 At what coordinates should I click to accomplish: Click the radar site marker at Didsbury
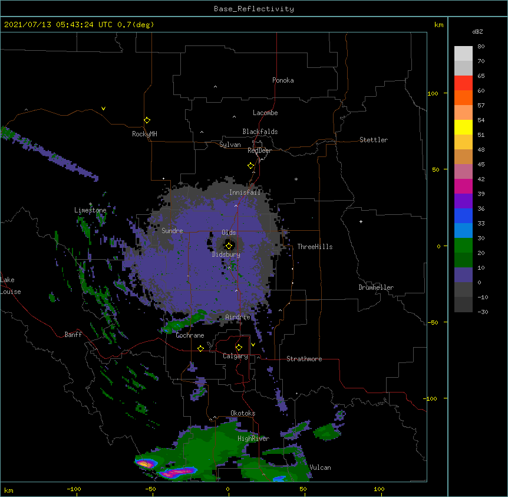(229, 246)
